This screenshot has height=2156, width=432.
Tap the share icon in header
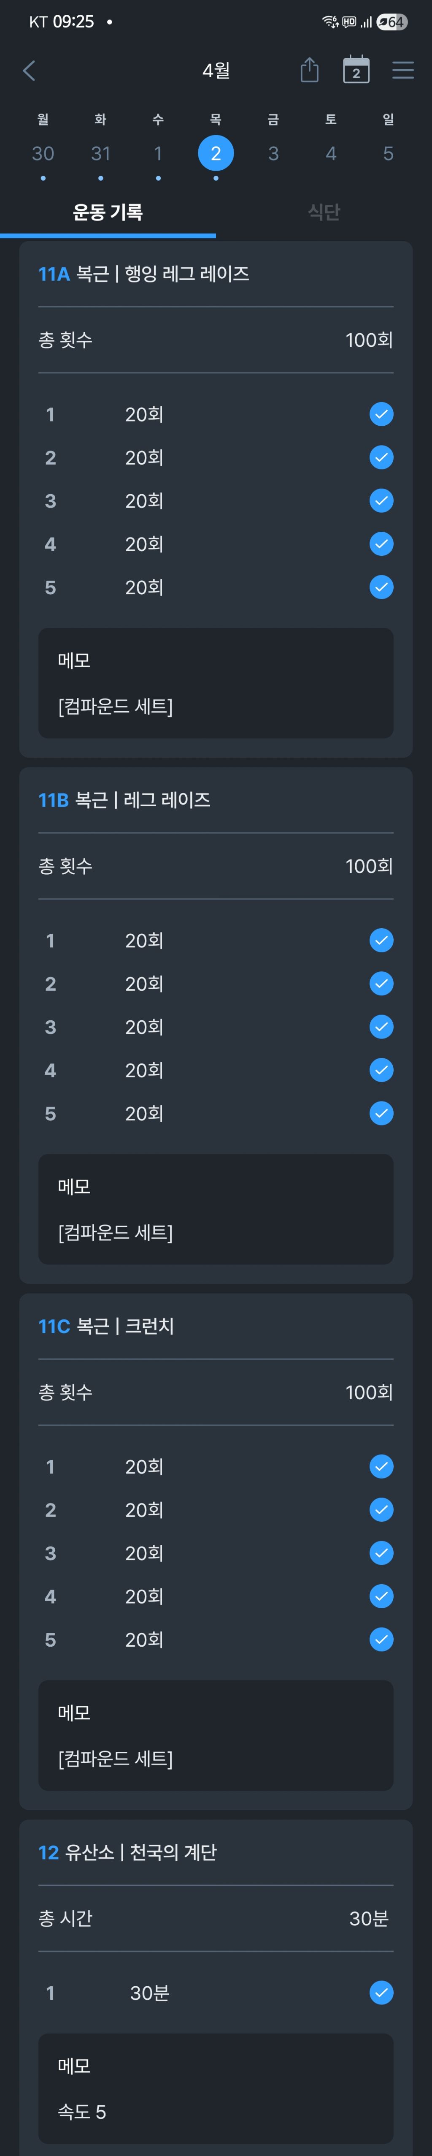pos(309,70)
